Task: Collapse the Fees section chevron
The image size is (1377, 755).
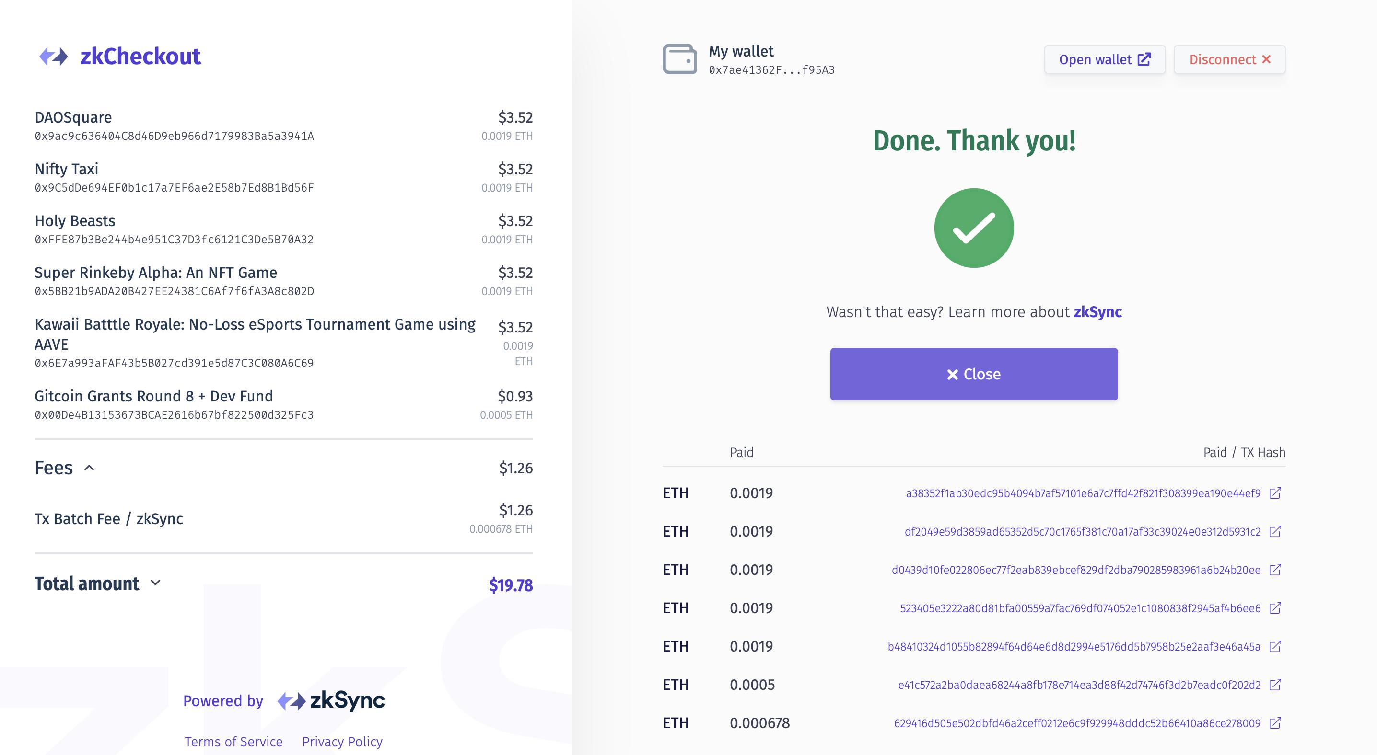Action: click(89, 468)
